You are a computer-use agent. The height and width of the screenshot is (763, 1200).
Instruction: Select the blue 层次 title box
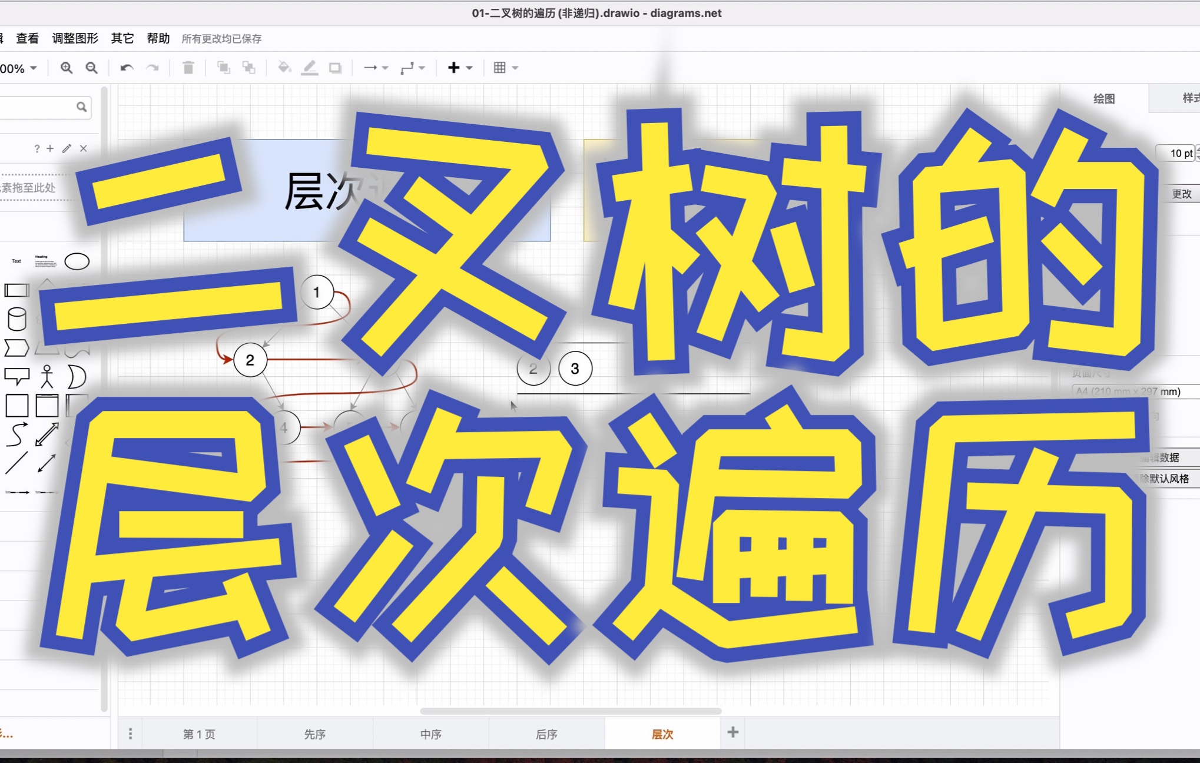(x=367, y=190)
